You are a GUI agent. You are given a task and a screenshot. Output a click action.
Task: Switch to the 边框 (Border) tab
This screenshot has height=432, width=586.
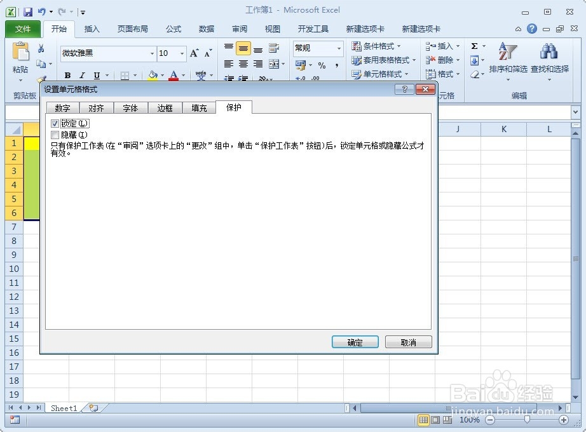pyautogui.click(x=165, y=108)
